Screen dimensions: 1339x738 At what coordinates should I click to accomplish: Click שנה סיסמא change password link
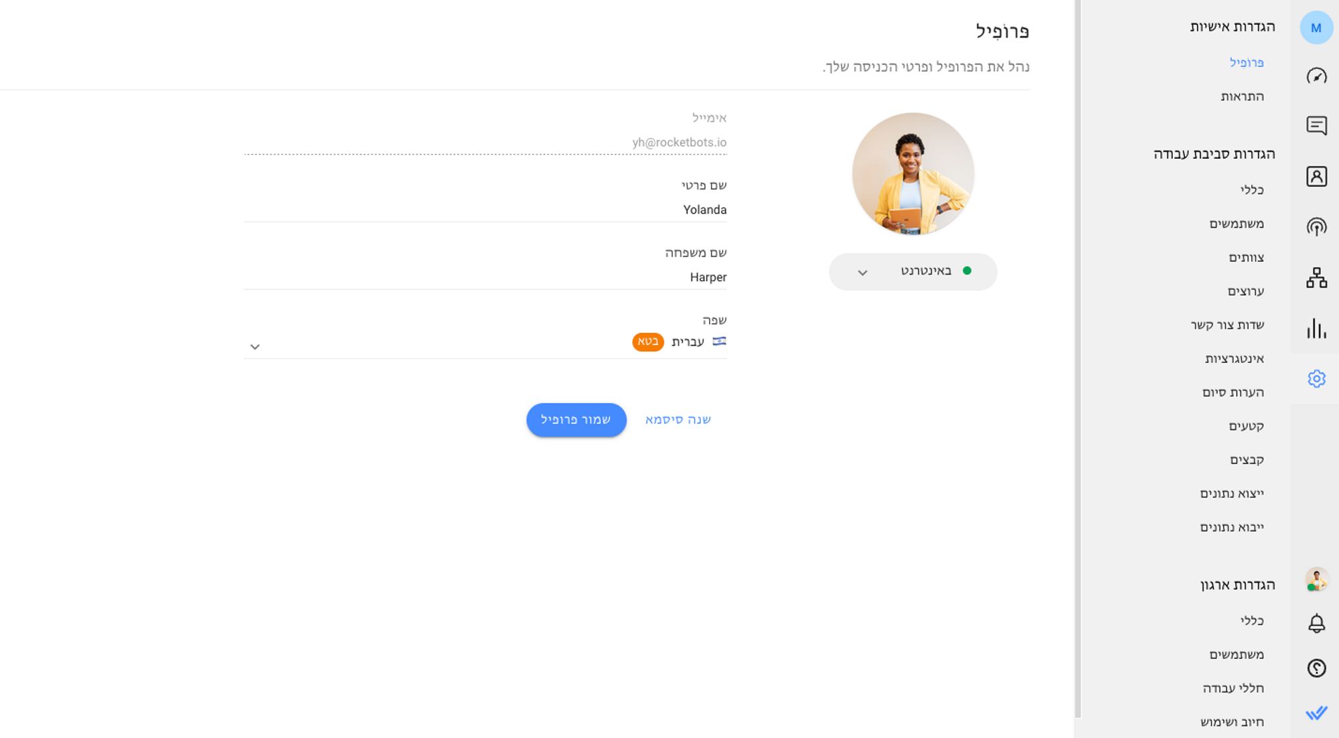pyautogui.click(x=677, y=419)
